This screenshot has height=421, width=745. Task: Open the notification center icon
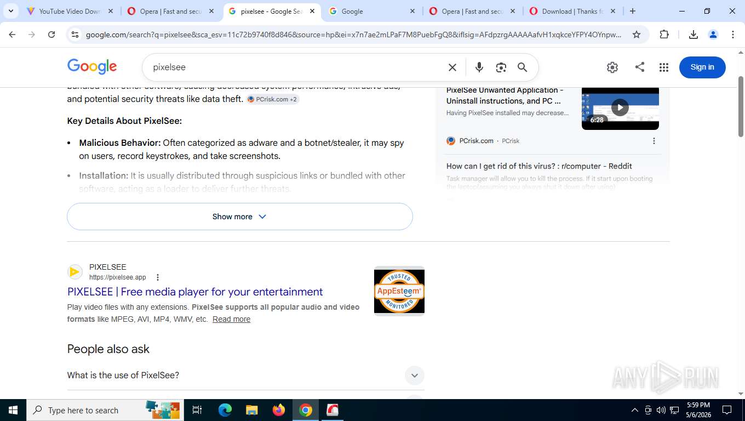727,410
